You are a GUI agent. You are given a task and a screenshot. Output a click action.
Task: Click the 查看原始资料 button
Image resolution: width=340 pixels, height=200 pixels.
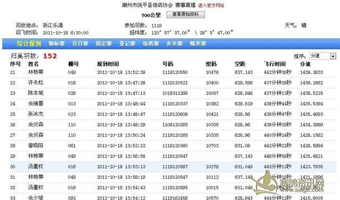pos(185,14)
